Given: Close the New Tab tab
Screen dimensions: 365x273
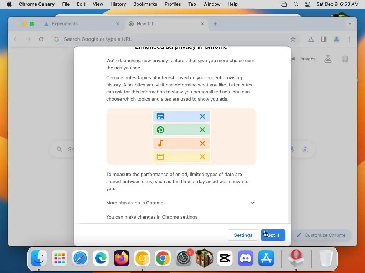Looking at the screenshot, I should pos(202,24).
